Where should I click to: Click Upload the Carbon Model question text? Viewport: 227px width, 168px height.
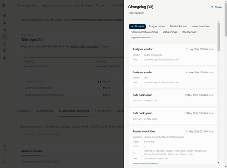tap(164, 137)
